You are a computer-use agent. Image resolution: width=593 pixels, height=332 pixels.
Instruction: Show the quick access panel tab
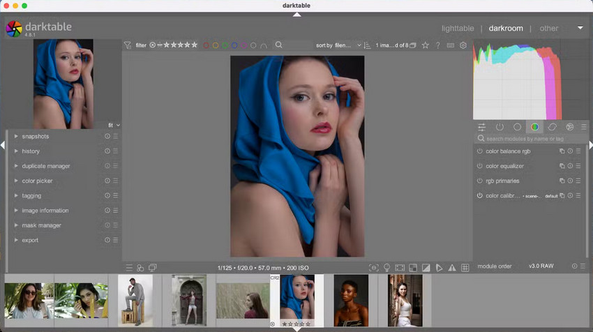tap(482, 127)
